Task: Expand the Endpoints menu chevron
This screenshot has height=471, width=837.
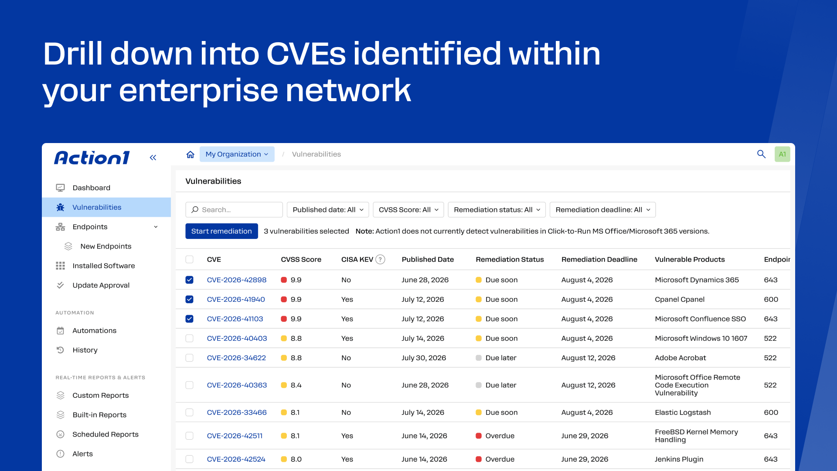Action: (x=156, y=227)
